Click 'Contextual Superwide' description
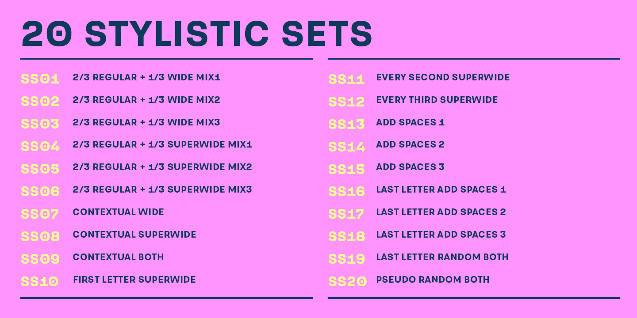 (134, 235)
